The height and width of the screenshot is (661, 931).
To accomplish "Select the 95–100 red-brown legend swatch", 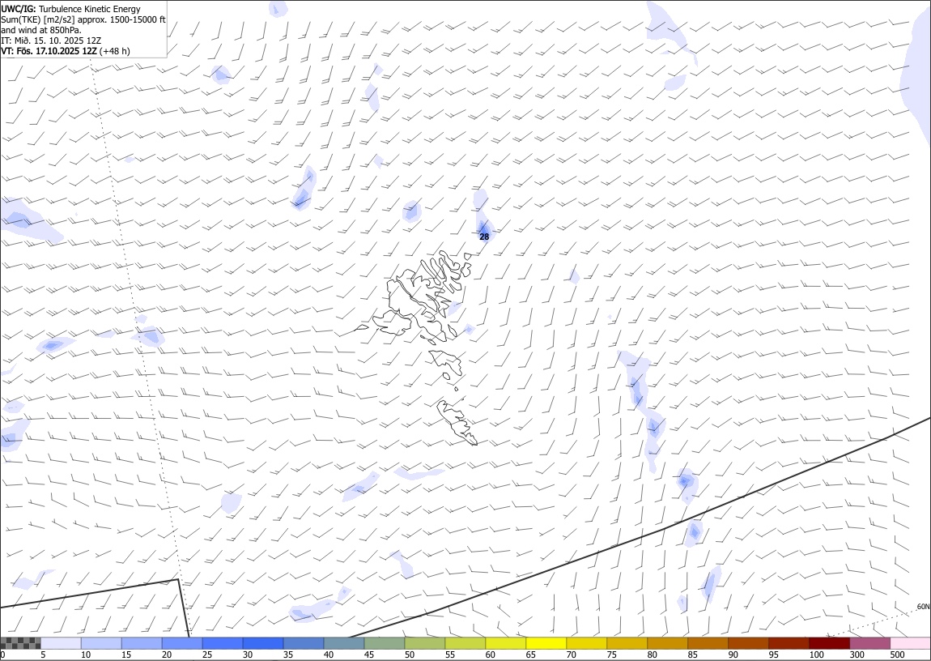I will coord(789,643).
